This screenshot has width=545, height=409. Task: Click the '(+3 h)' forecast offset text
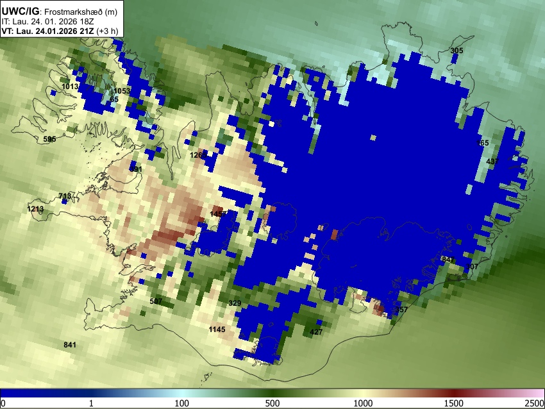click(x=107, y=31)
